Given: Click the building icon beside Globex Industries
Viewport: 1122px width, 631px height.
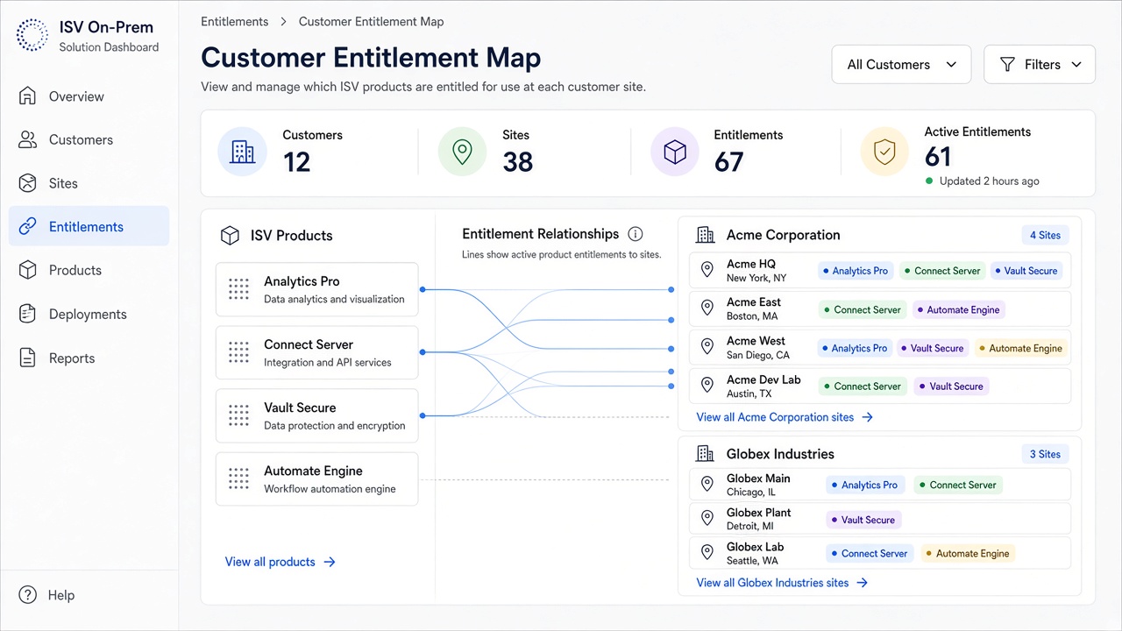Looking at the screenshot, I should (705, 454).
